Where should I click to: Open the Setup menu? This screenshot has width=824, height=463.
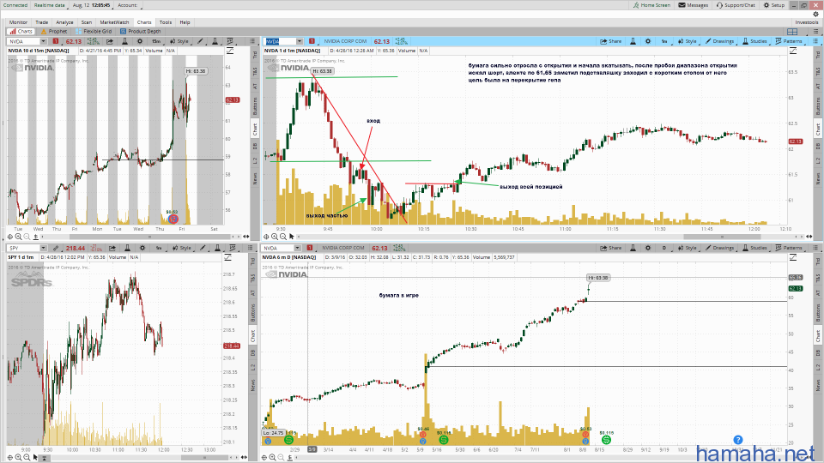pyautogui.click(x=774, y=5)
